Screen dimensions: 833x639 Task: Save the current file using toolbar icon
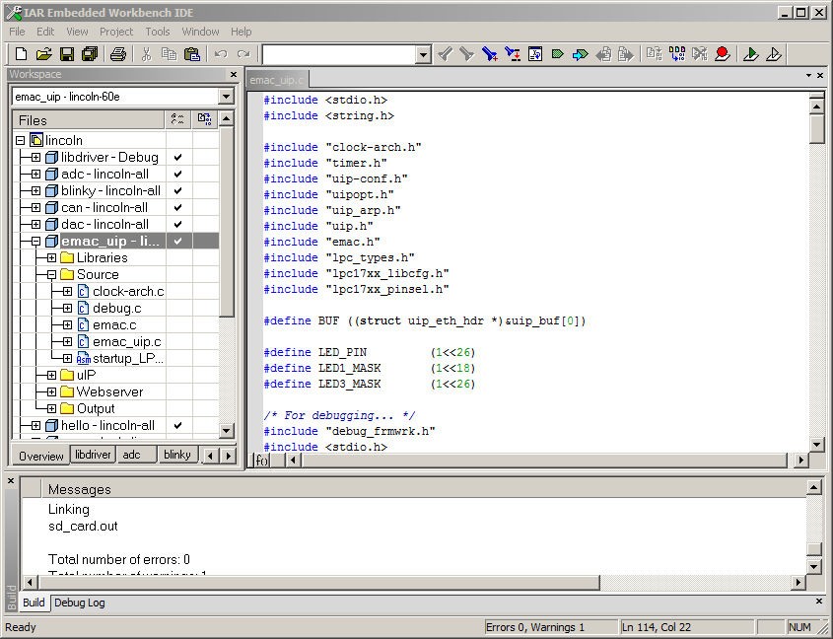point(67,54)
